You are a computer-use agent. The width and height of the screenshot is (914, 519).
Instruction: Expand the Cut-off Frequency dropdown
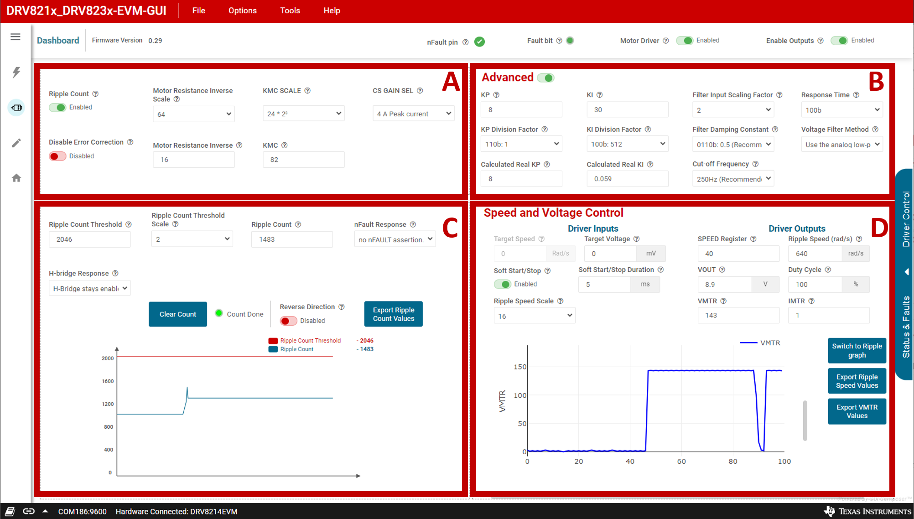[732, 179]
